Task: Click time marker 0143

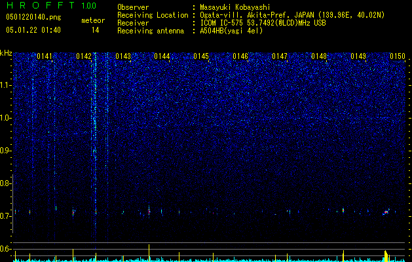Action: tap(123, 56)
